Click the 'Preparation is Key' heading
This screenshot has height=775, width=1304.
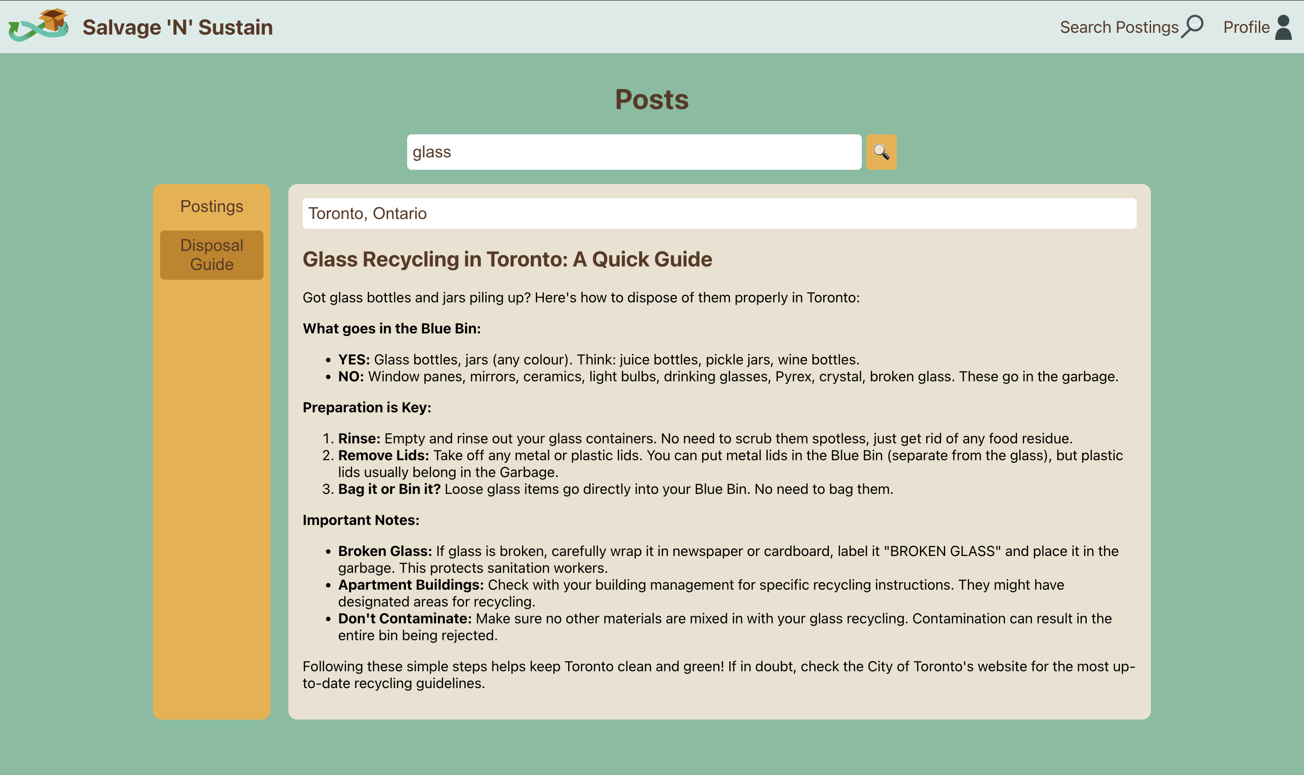pyautogui.click(x=367, y=407)
